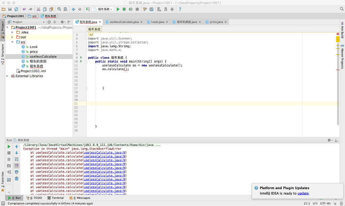Expand External Libraries in the project tree

tap(8, 76)
